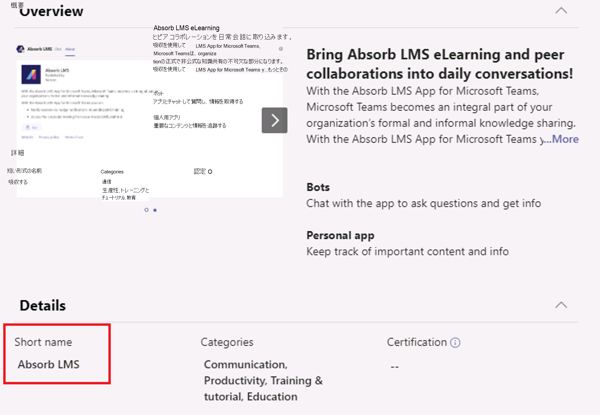The height and width of the screenshot is (415, 600).
Task: Click "Chat with the app to ask questions" text
Action: tap(424, 204)
